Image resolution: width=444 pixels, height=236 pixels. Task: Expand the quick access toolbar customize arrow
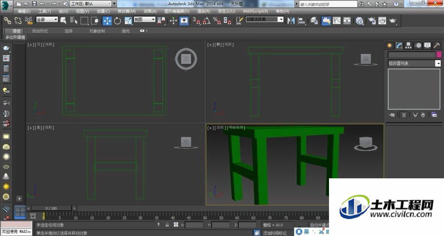tap(115, 4)
